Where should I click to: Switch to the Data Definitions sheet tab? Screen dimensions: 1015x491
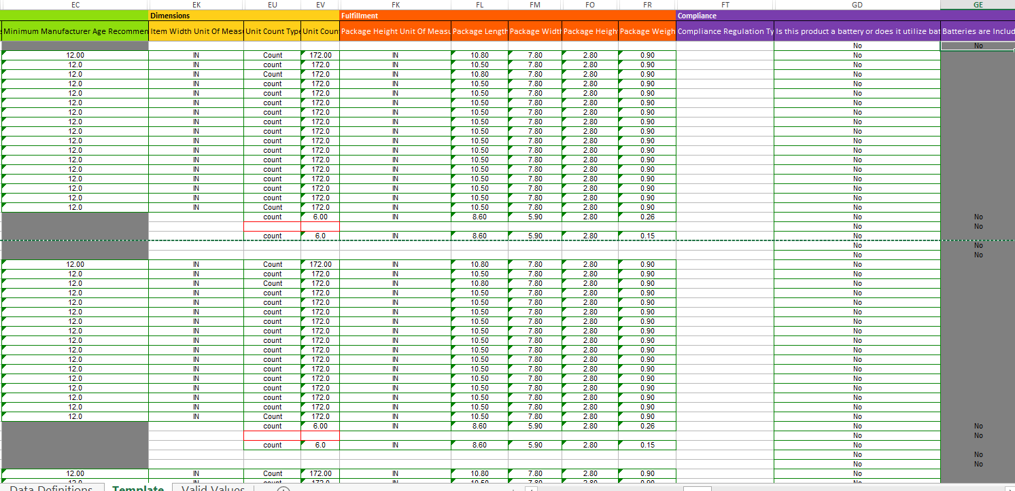click(x=51, y=488)
